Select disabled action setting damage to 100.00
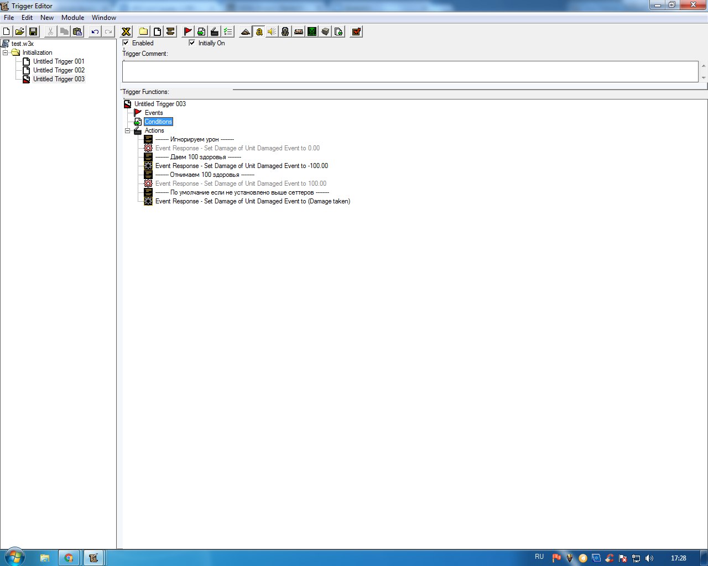The height and width of the screenshot is (566, 708). pos(241,184)
